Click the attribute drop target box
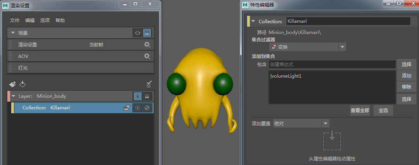The width and height of the screenshot is (419, 165). [332, 141]
